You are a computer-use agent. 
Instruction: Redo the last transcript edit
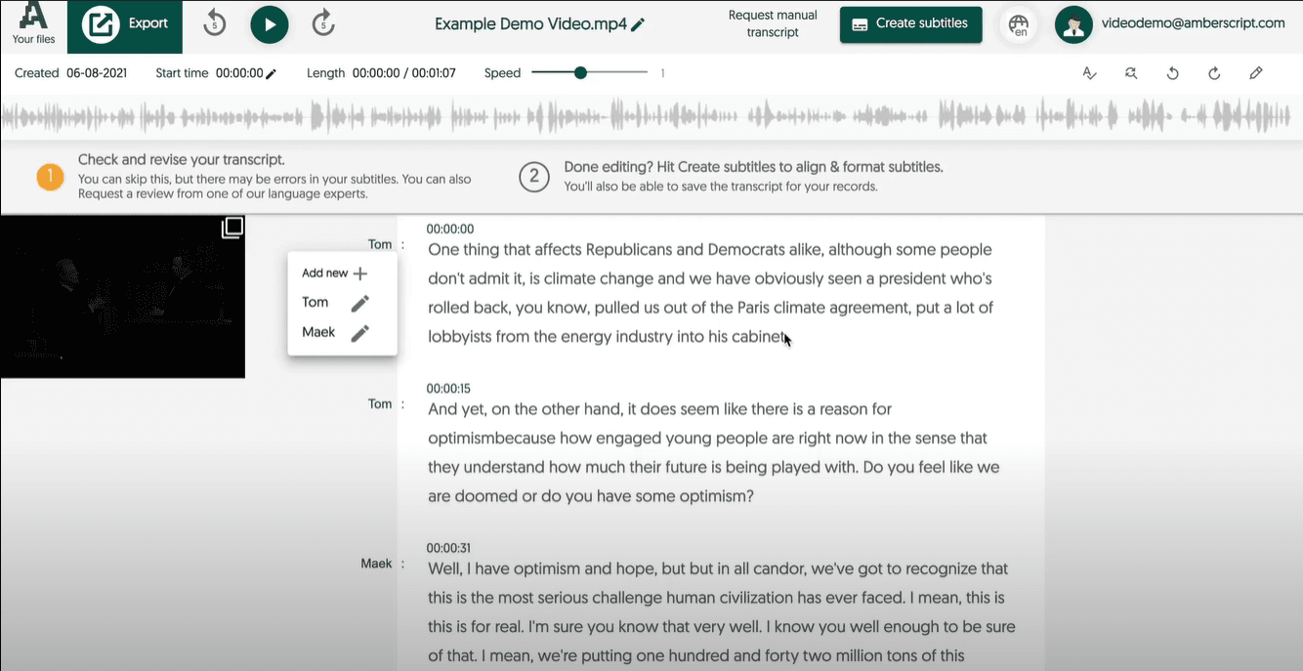1214,73
